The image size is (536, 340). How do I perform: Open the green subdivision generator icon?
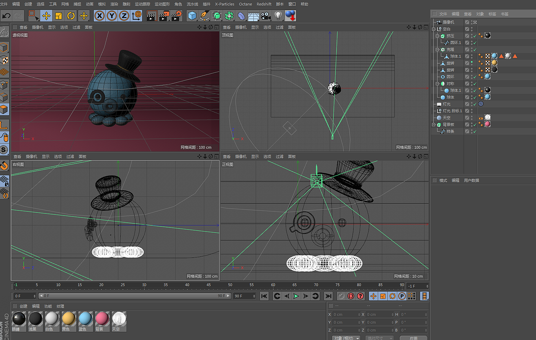pos(217,16)
